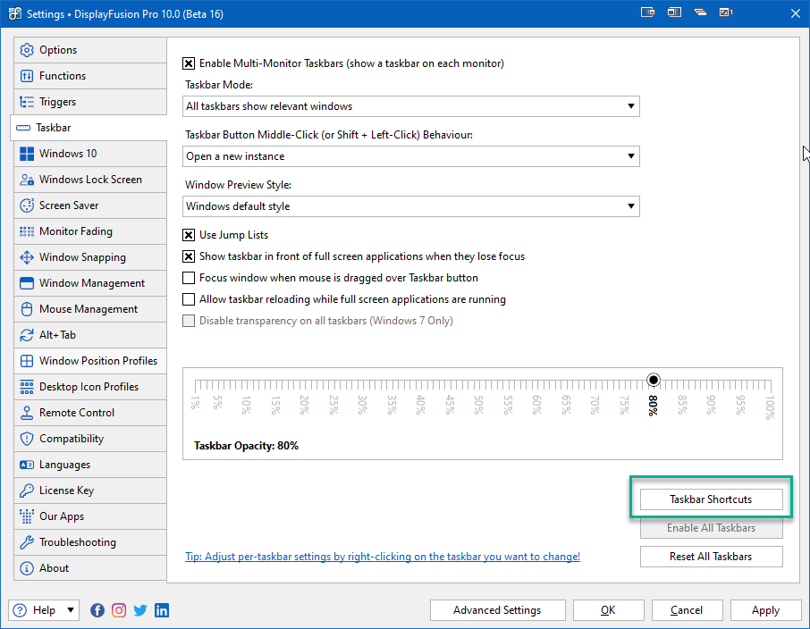This screenshot has width=810, height=629.
Task: Go to Window Snapping tab label
Action: pos(82,257)
